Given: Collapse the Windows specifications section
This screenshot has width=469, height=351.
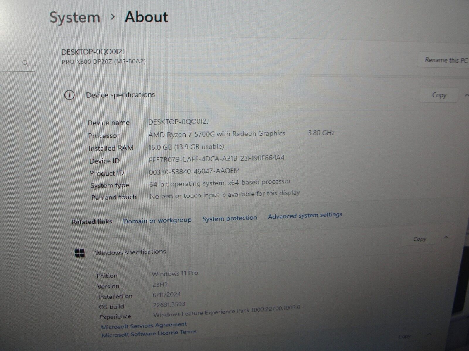Looking at the screenshot, I should (x=446, y=237).
